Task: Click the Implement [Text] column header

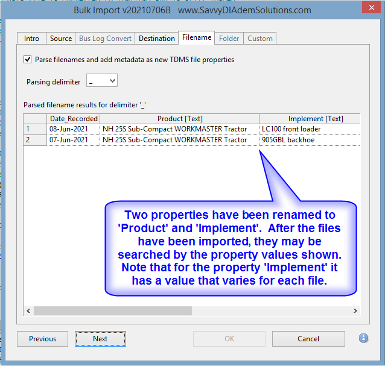Action: 310,119
